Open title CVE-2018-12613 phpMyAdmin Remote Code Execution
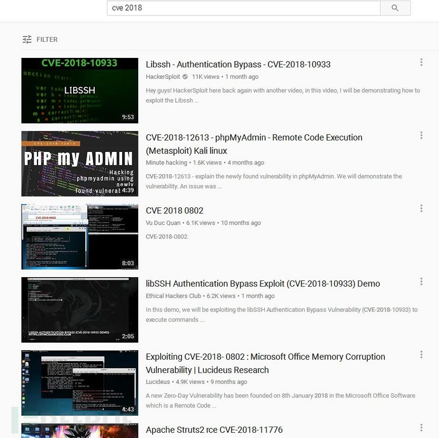Image resolution: width=439 pixels, height=438 pixels. pos(254,144)
